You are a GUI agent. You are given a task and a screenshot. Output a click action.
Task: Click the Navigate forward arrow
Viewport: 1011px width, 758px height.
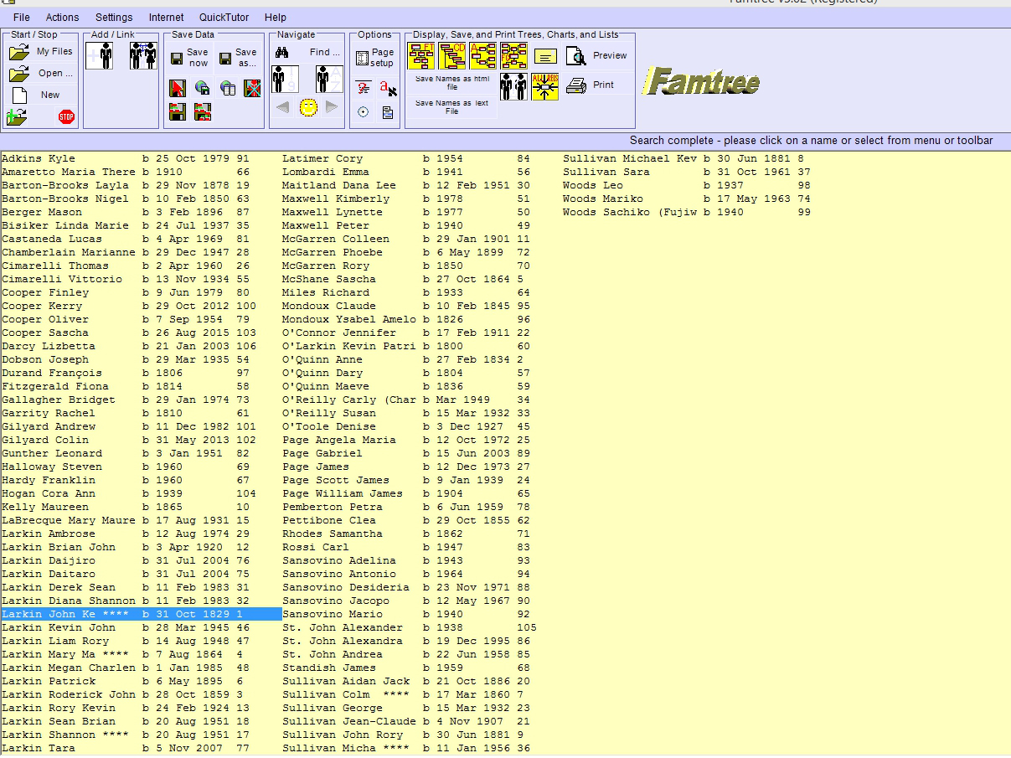(x=333, y=107)
